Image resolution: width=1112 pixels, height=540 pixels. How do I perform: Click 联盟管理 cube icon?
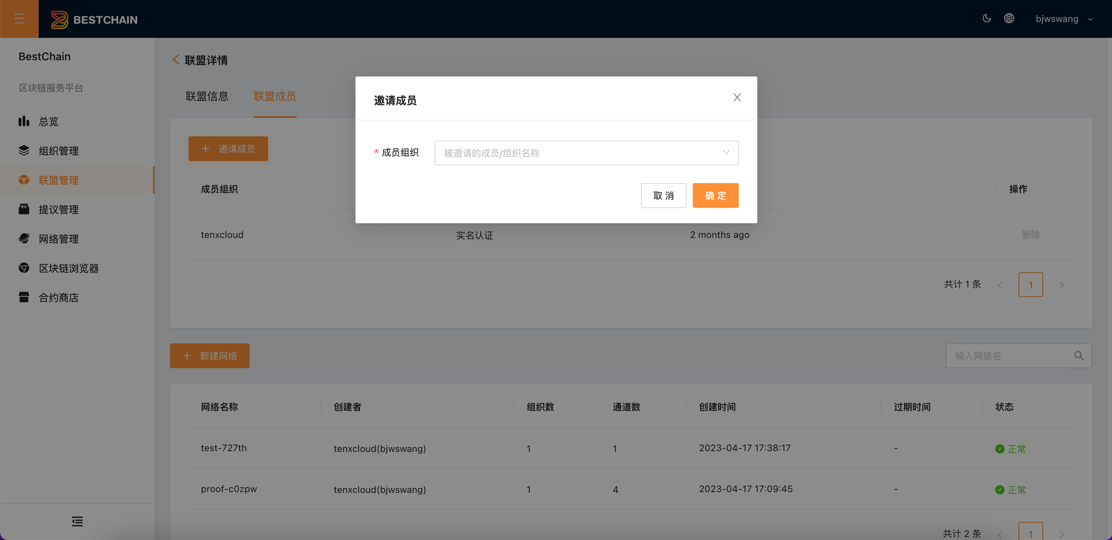point(24,180)
